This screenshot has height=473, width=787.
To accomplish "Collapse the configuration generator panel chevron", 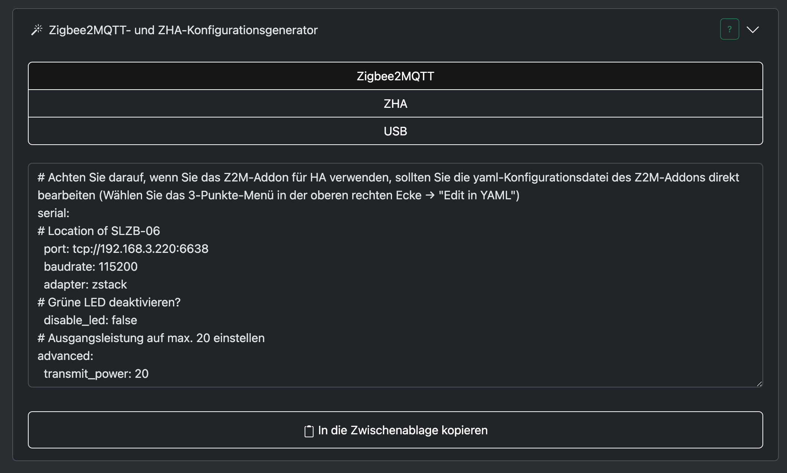I will click(752, 30).
